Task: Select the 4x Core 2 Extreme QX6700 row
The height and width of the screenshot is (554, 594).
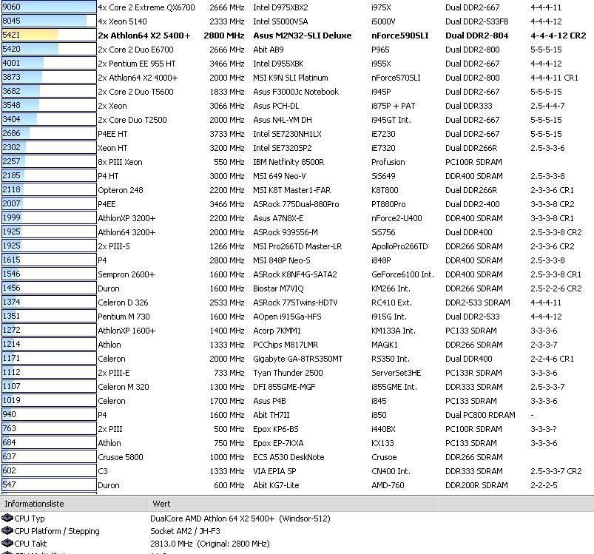Action: (297, 7)
